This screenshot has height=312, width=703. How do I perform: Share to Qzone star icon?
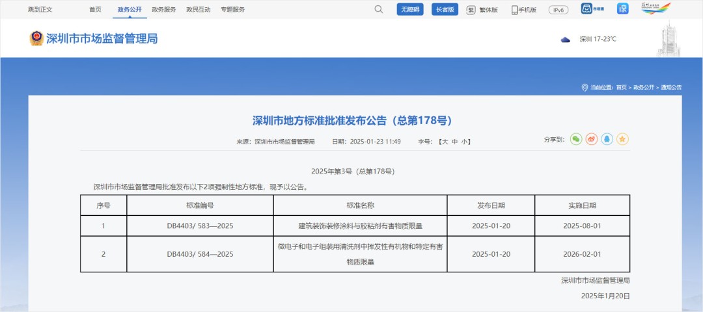click(622, 139)
